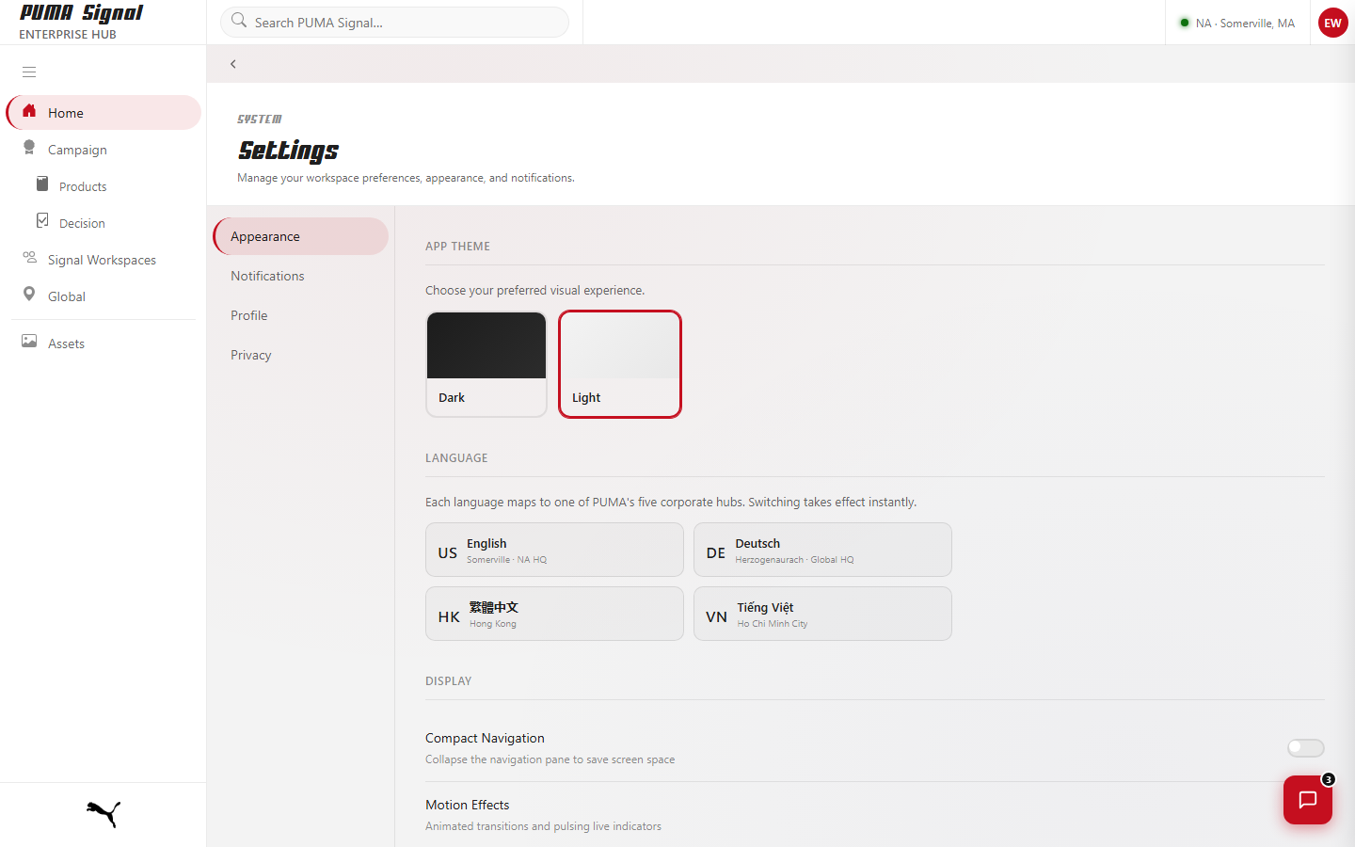
Task: Toggle Compact Navigation switch
Action: point(1306,748)
